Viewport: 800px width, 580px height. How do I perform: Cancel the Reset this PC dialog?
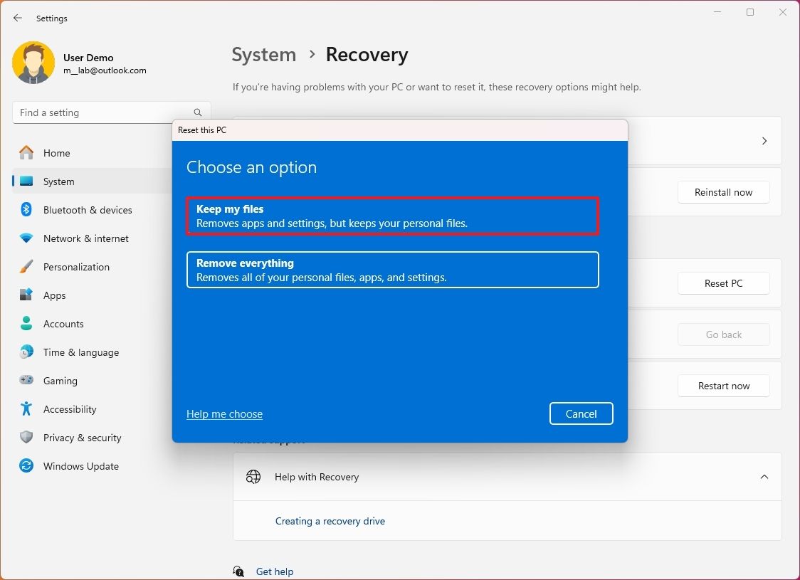(581, 413)
